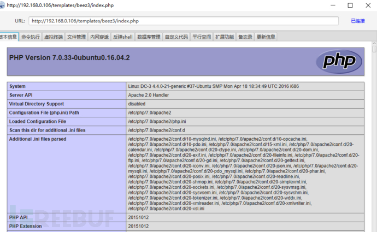Click the PHP API 20151012 value

[x=138, y=217]
